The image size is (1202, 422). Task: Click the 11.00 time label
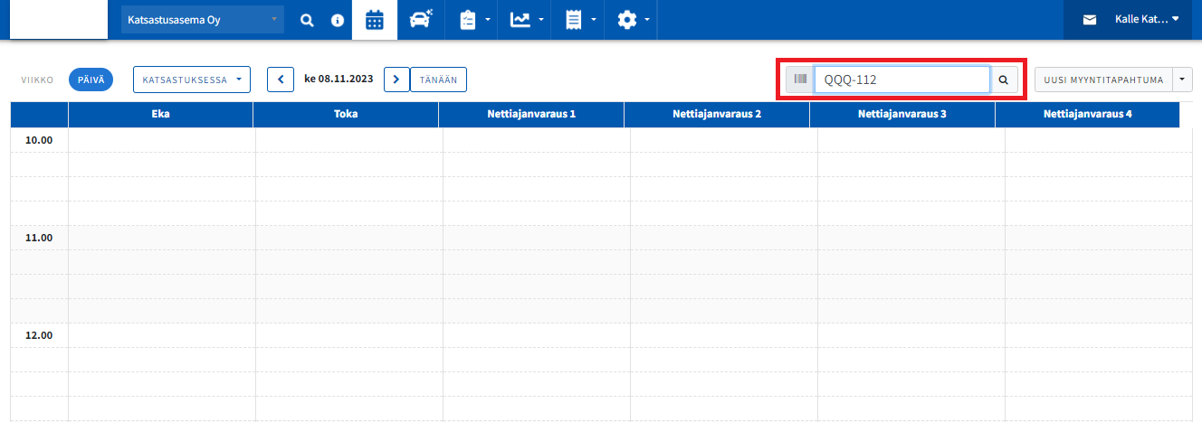pyautogui.click(x=39, y=238)
